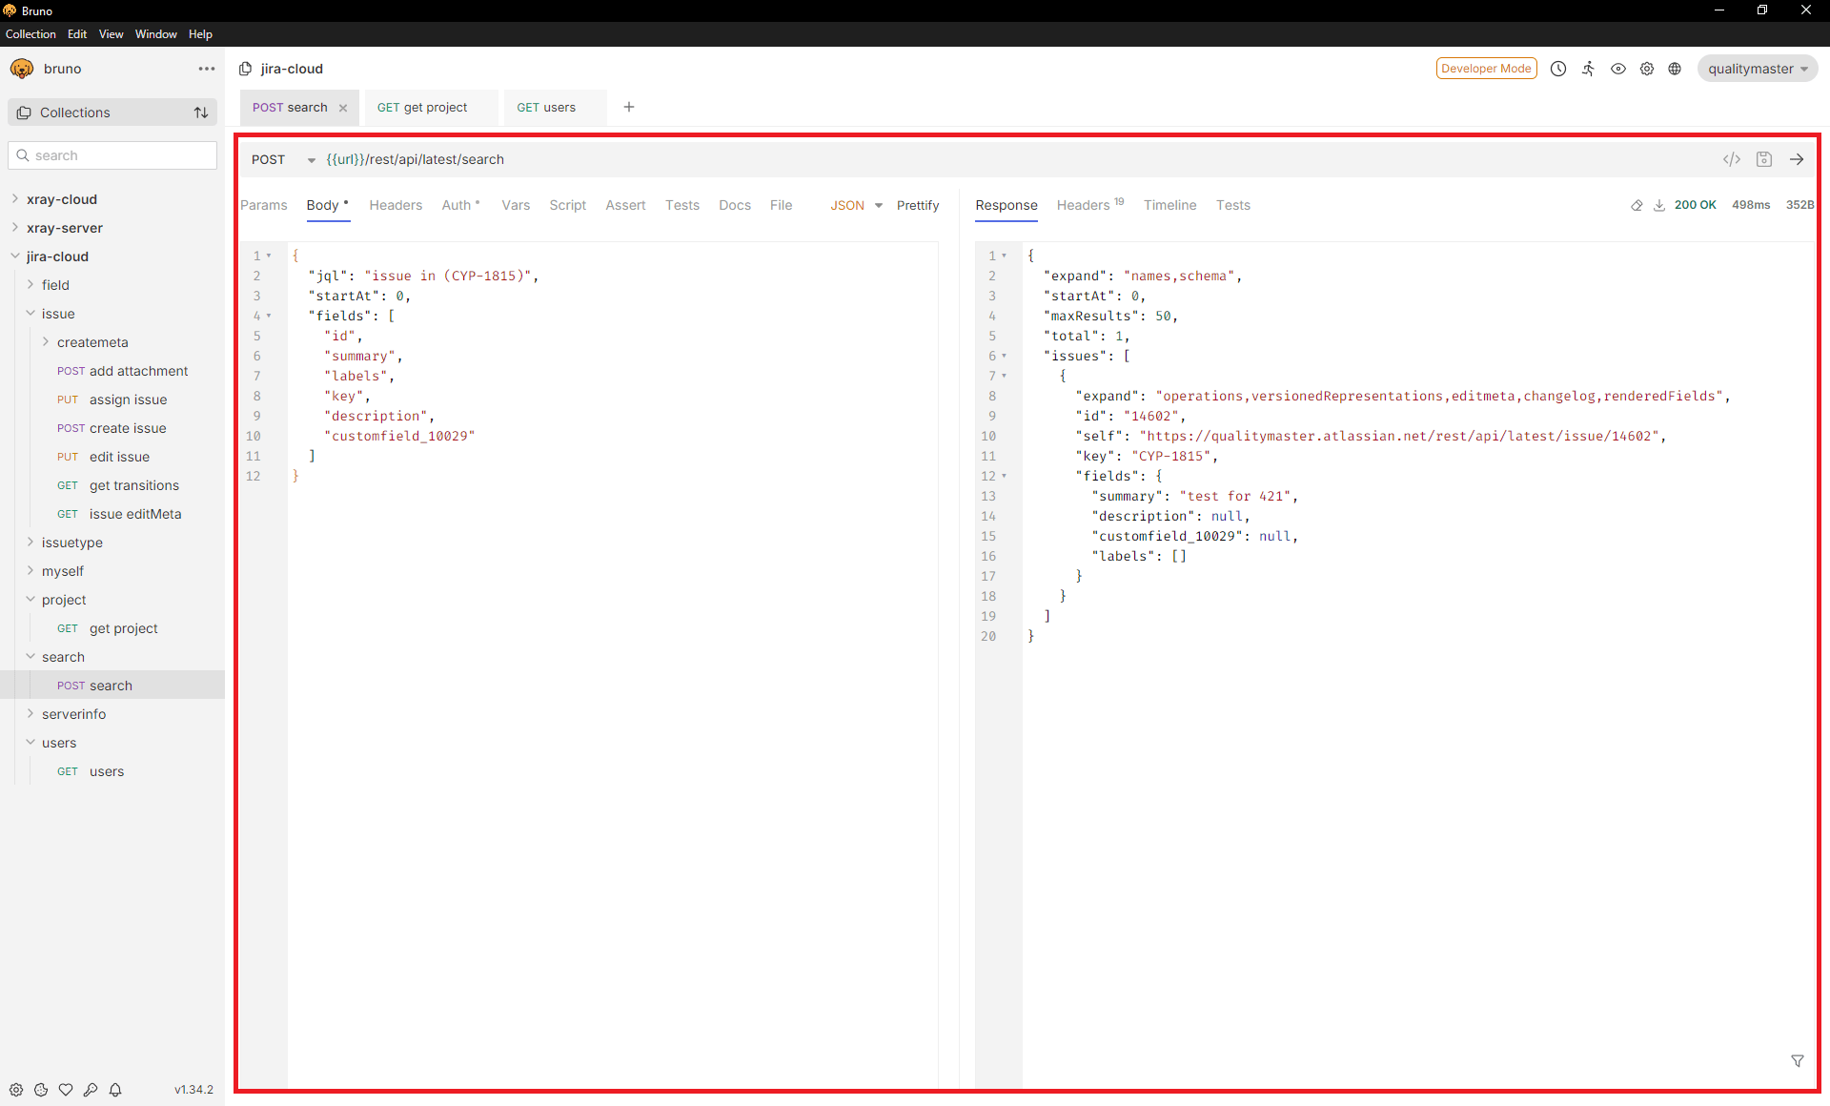The image size is (1830, 1106).
Task: Toggle Developer Mode
Action: click(1486, 68)
